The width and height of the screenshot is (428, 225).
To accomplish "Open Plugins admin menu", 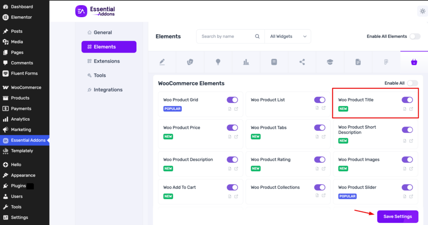I will 25,186.
